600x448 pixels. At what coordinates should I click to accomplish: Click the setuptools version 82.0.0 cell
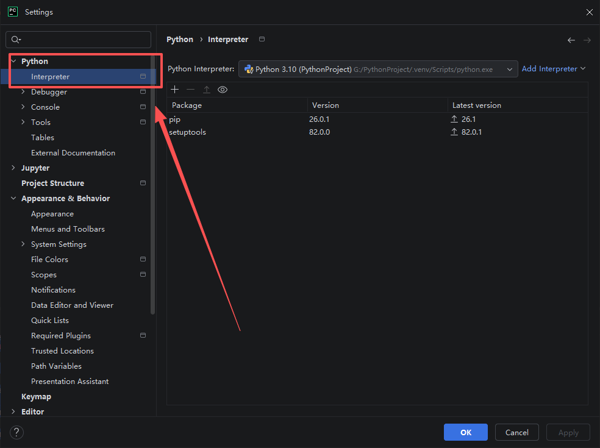[x=320, y=132]
